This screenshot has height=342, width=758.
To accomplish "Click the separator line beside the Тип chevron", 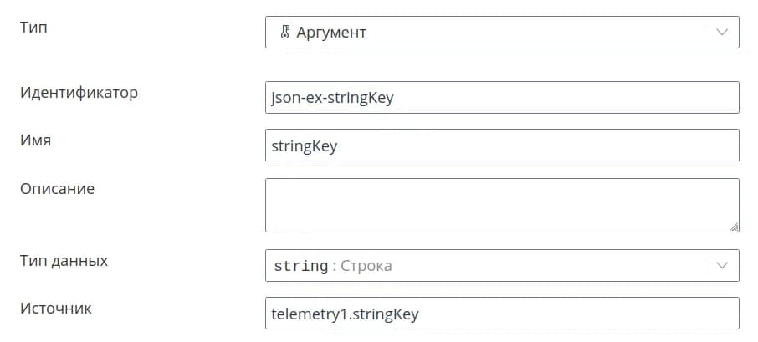I will coord(704,33).
